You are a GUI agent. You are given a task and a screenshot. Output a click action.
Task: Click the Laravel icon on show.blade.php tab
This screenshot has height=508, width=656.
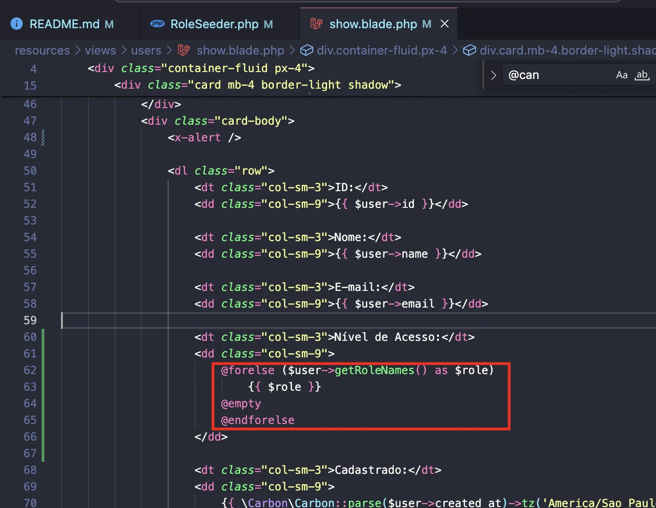tap(316, 24)
